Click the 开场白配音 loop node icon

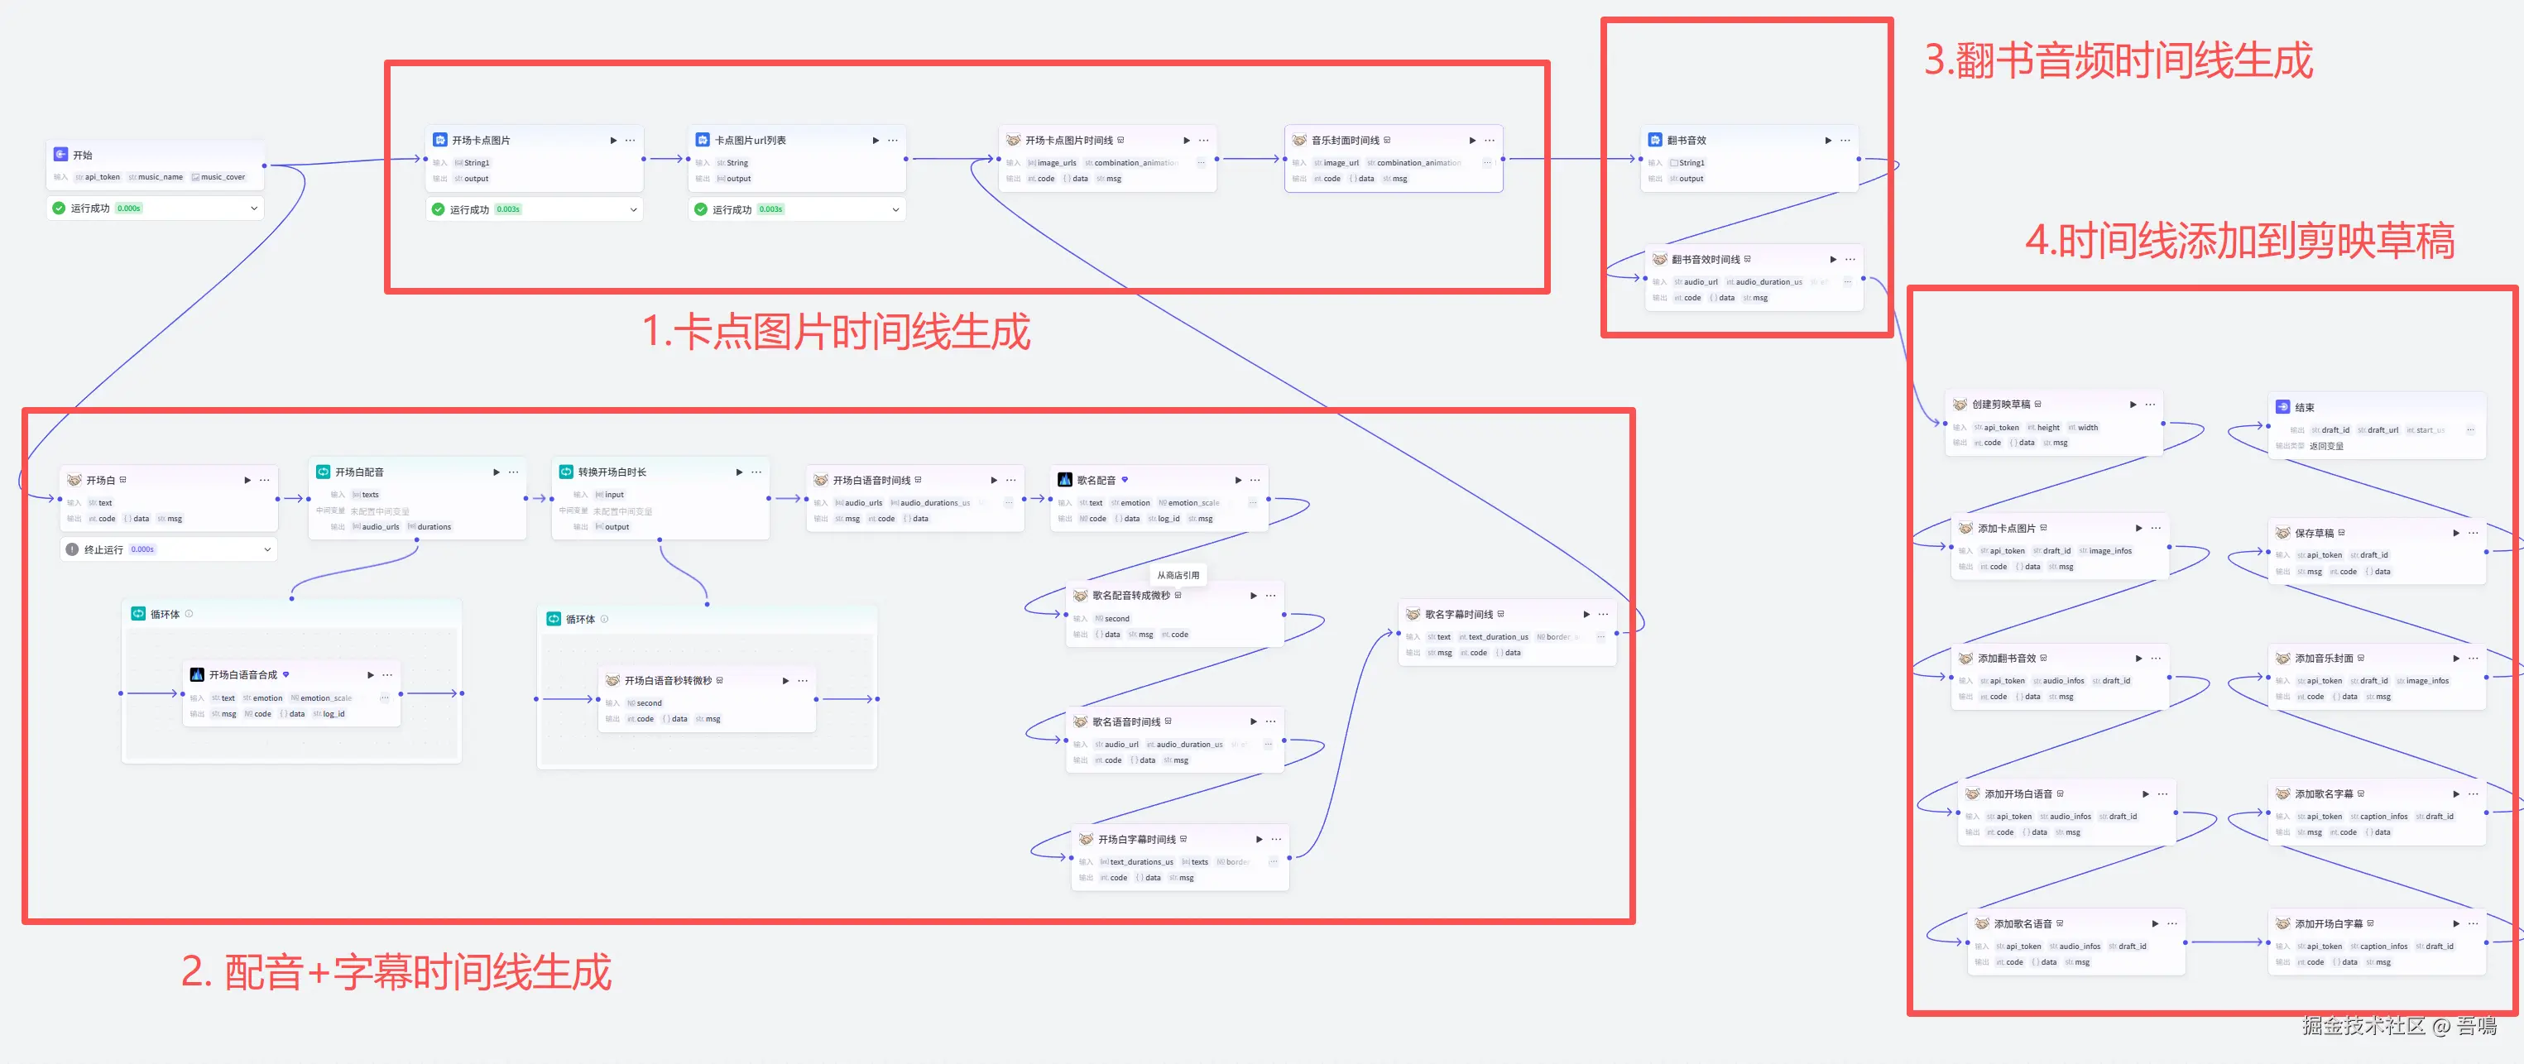324,472
